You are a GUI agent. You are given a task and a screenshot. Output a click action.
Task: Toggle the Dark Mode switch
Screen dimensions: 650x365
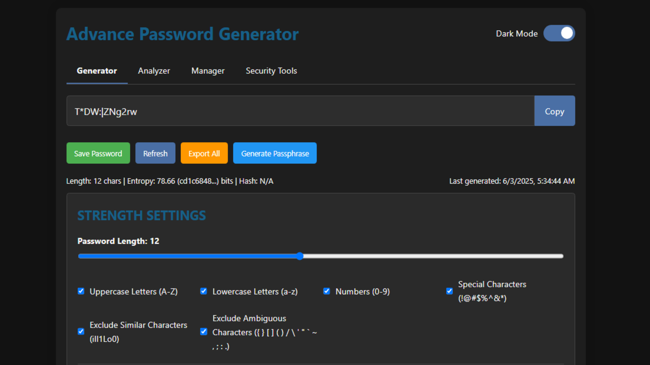click(x=559, y=33)
